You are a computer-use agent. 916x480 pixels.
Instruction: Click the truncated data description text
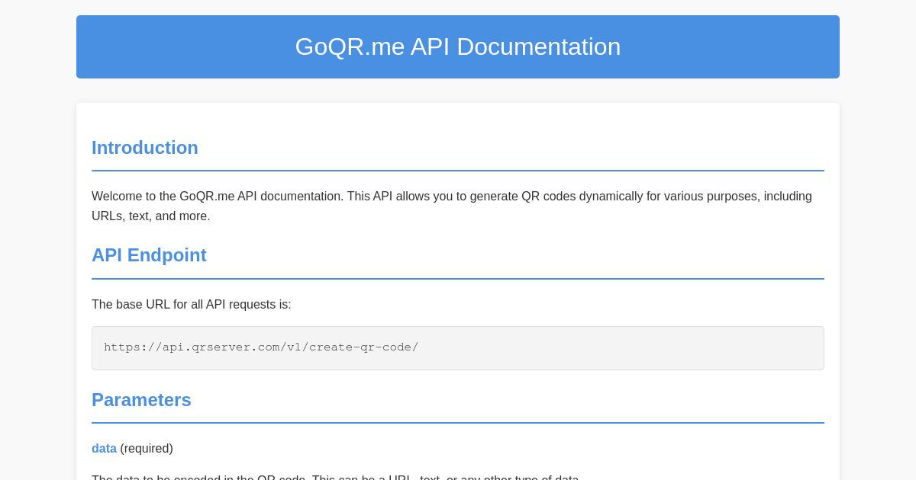[336, 478]
